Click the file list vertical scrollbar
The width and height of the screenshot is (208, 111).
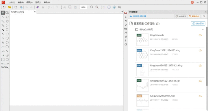click(x=207, y=56)
